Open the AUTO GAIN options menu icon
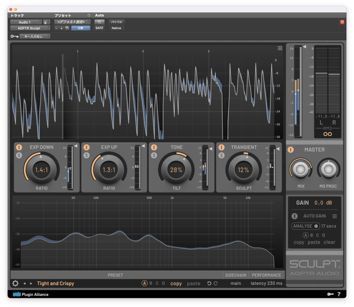 point(335,216)
